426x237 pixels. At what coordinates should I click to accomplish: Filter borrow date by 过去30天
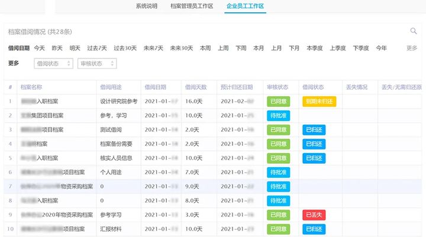pyautogui.click(x=125, y=48)
